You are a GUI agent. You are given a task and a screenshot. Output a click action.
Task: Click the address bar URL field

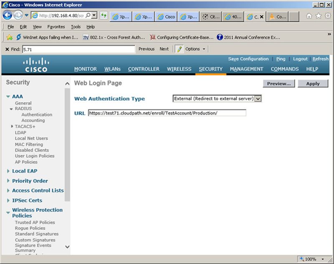coord(61,15)
